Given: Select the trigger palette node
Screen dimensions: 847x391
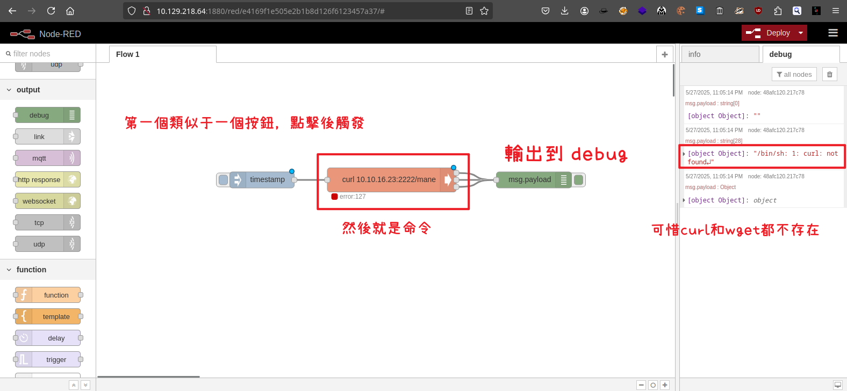Looking at the screenshot, I should 48,359.
